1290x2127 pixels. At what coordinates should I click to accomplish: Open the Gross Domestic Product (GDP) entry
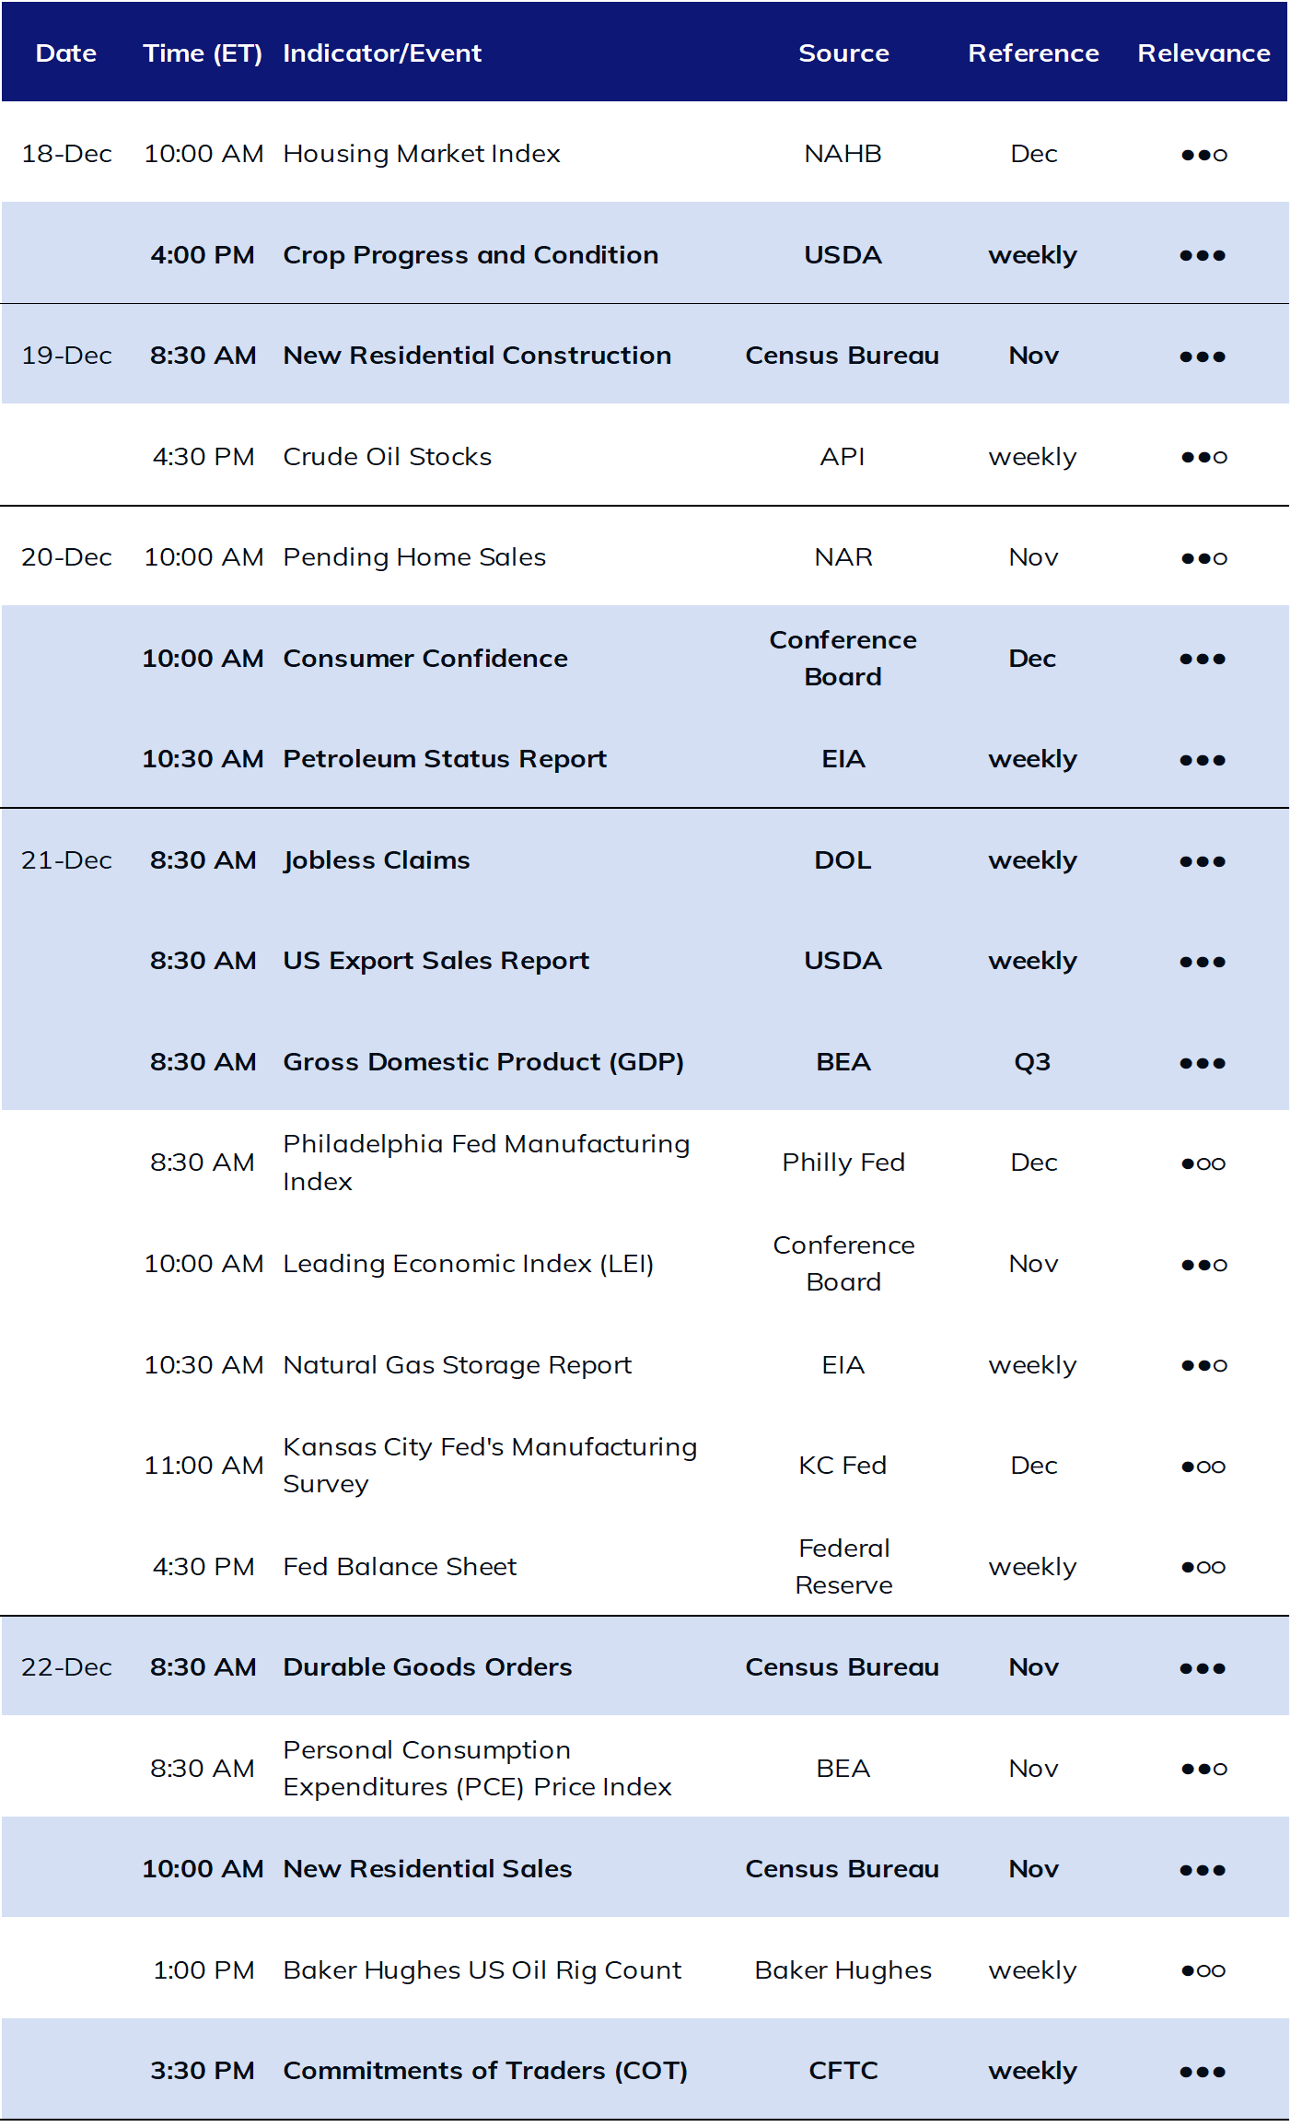[x=483, y=1062]
